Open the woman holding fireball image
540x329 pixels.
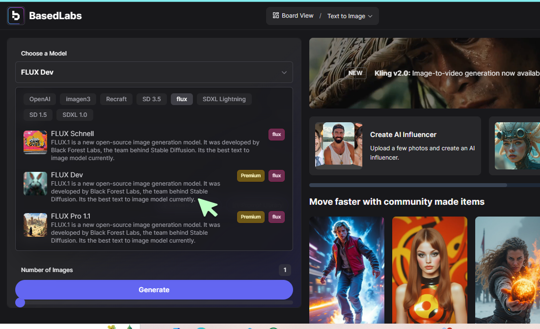508,270
